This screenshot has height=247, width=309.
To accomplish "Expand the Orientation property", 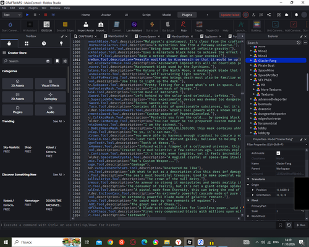I will (x=253, y=195).
